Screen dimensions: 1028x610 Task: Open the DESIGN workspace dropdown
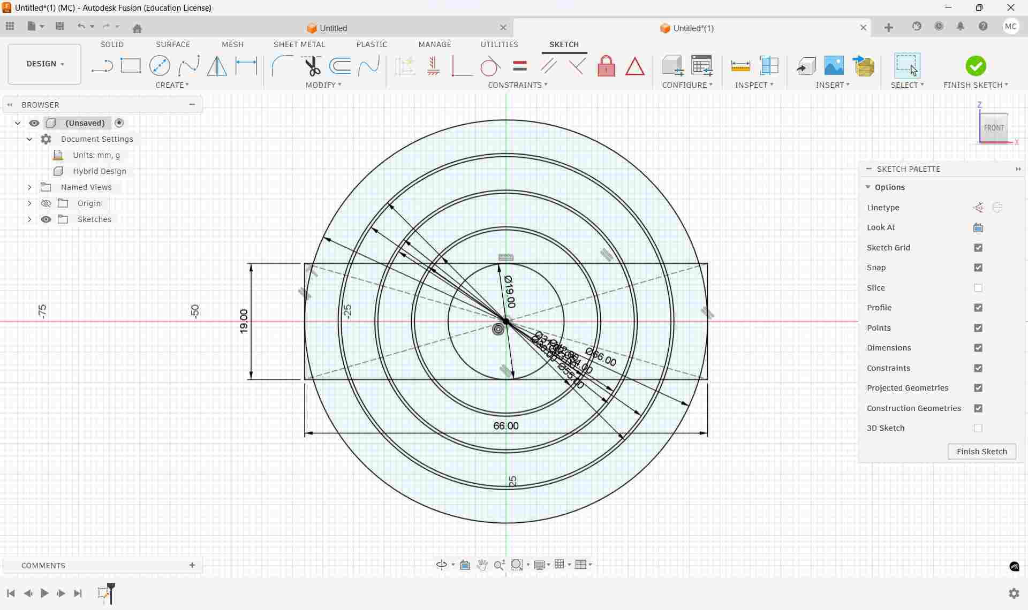(x=45, y=64)
